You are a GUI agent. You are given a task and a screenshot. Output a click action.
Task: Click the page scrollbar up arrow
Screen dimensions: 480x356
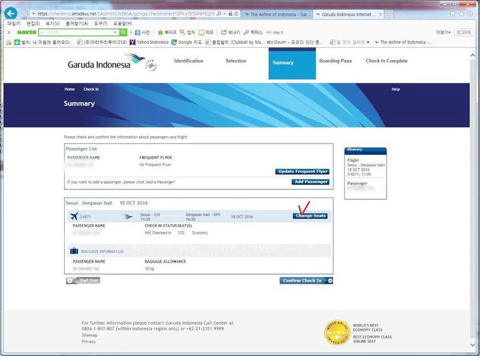click(472, 55)
